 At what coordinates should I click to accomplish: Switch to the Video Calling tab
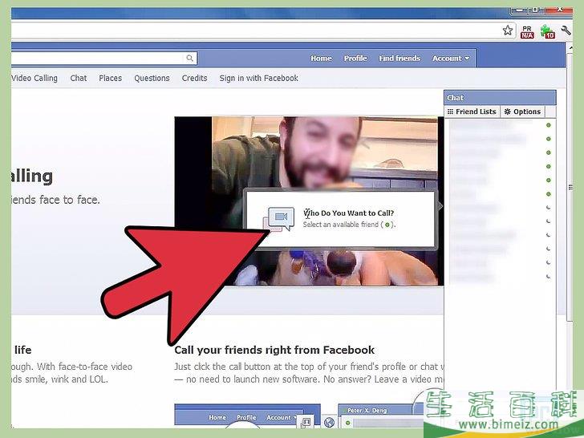click(x=34, y=79)
